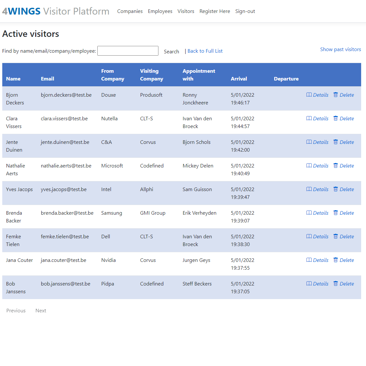Open the Register Here page

(214, 11)
